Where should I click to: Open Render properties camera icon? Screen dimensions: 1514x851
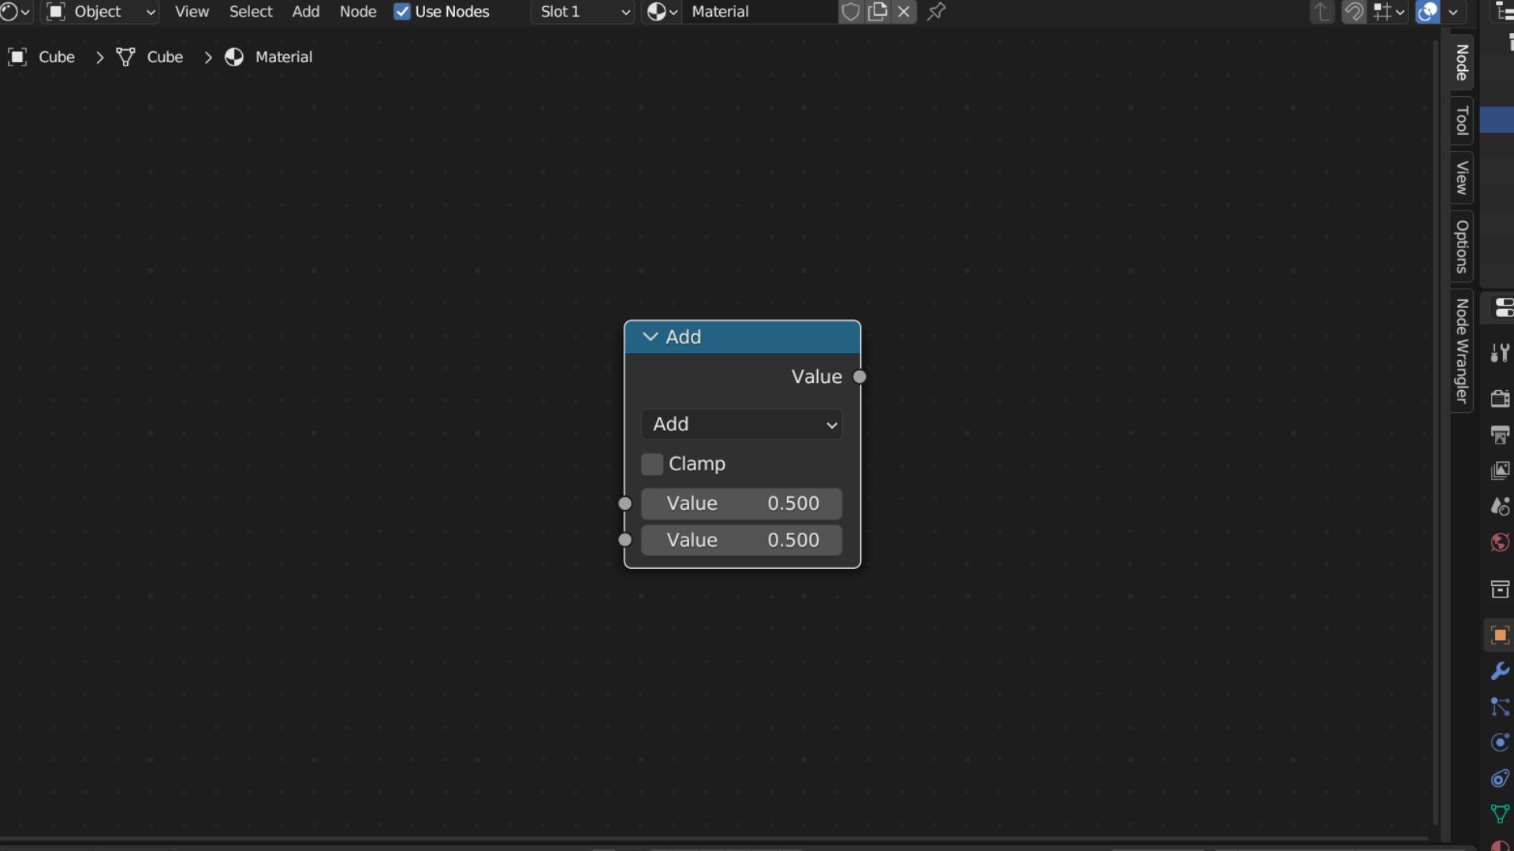click(x=1500, y=398)
